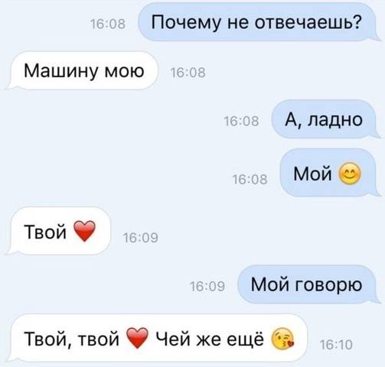Click the text Чей же ещё
385x367 pixels.
point(210,339)
